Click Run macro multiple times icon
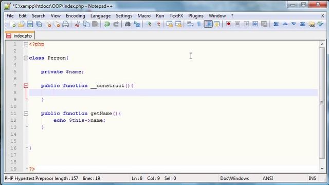 click(x=255, y=24)
